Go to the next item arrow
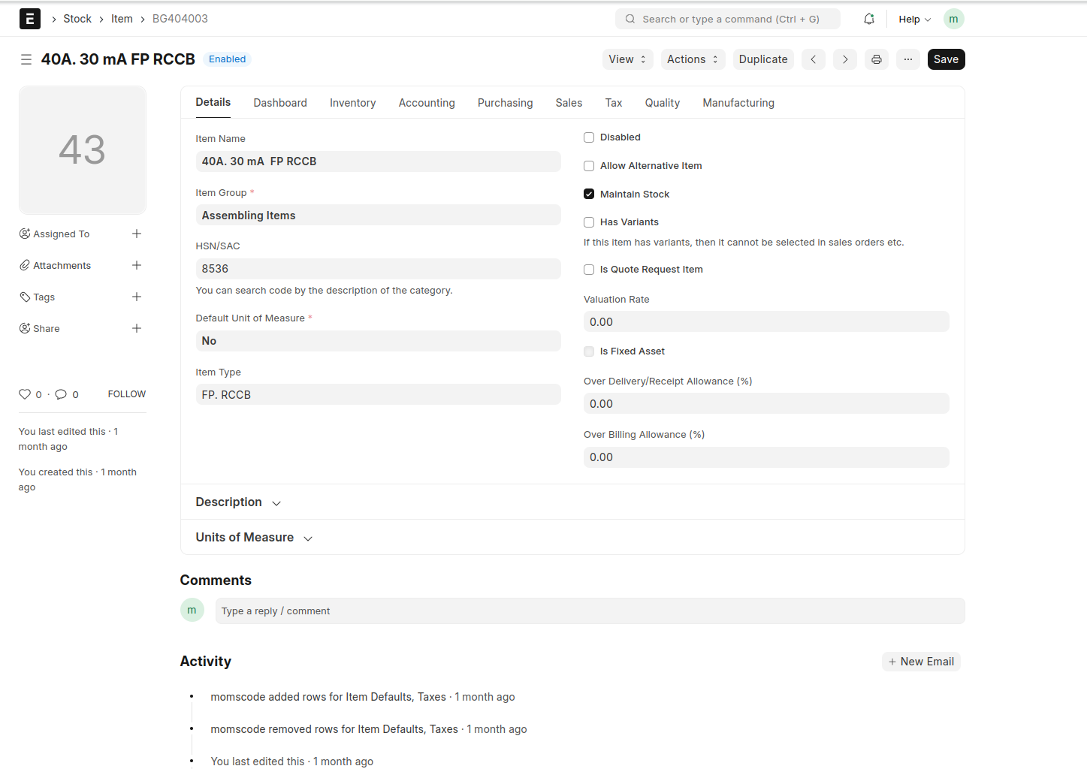The image size is (1087, 769). [844, 59]
